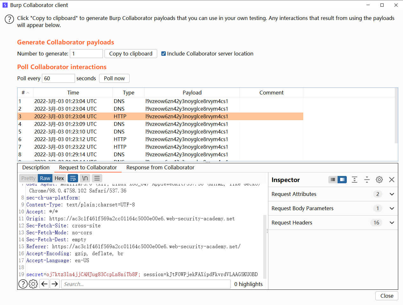Viewport: 403px width, 305px height.
Task: Open search settings gear icon
Action: pyautogui.click(x=33, y=284)
